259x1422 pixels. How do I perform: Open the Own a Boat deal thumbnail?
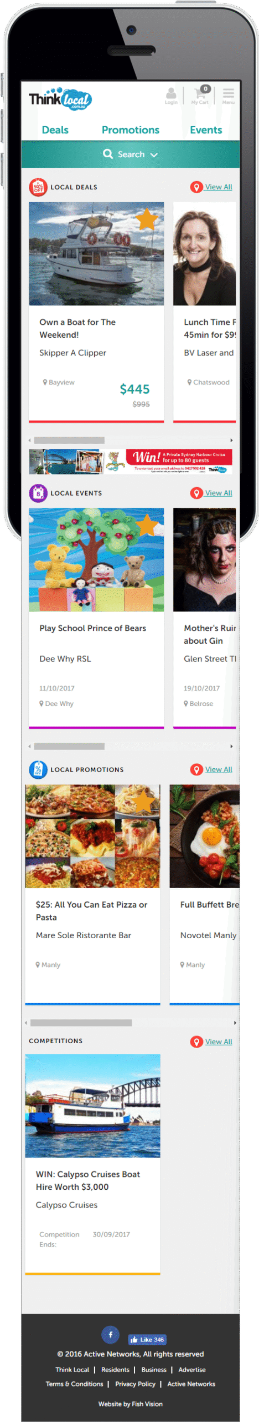pos(96,254)
